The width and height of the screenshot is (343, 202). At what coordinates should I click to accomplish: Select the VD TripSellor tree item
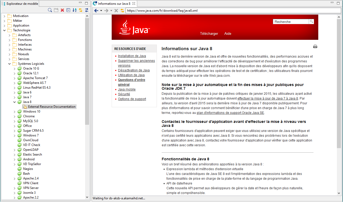pos(32,164)
